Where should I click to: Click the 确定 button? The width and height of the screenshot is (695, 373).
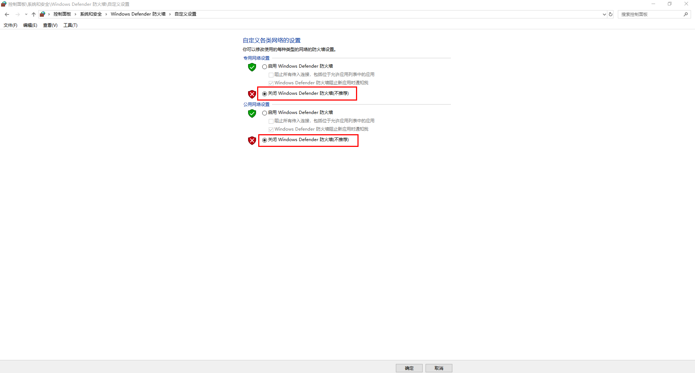pyautogui.click(x=409, y=368)
